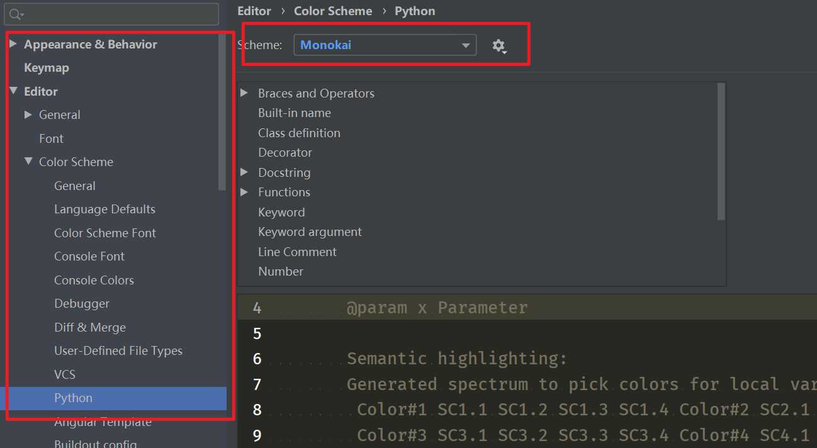The image size is (817, 448).
Task: Focus the settings search field
Action: (x=112, y=14)
